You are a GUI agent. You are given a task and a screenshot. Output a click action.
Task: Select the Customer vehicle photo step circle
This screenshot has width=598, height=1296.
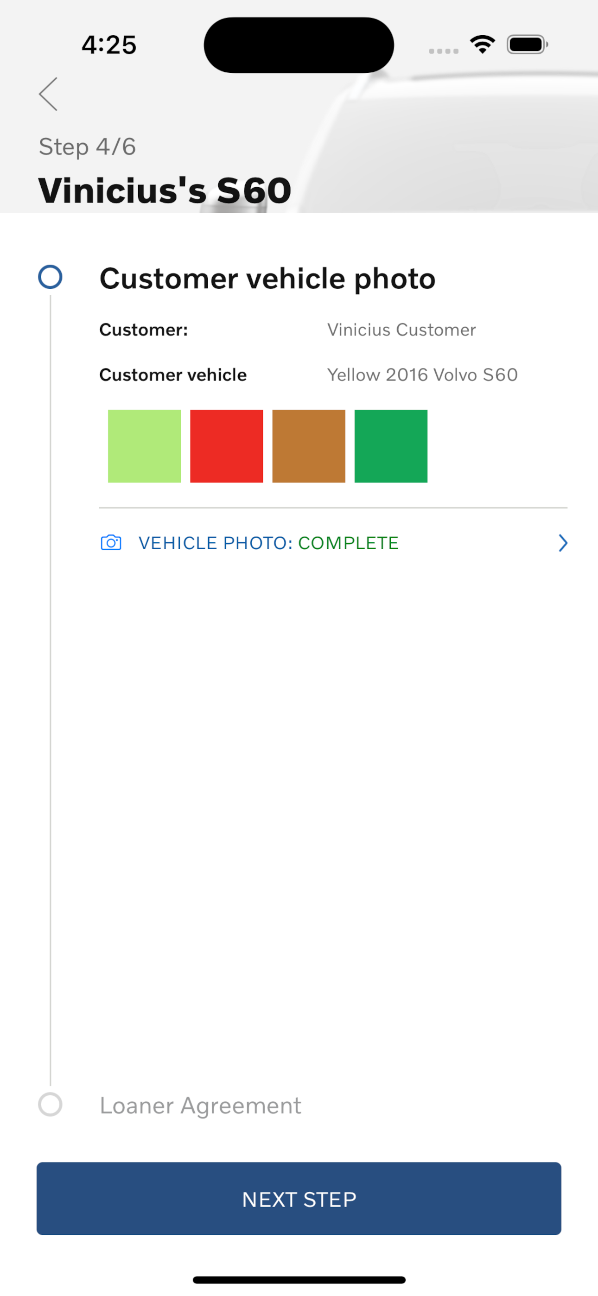pyautogui.click(x=51, y=277)
